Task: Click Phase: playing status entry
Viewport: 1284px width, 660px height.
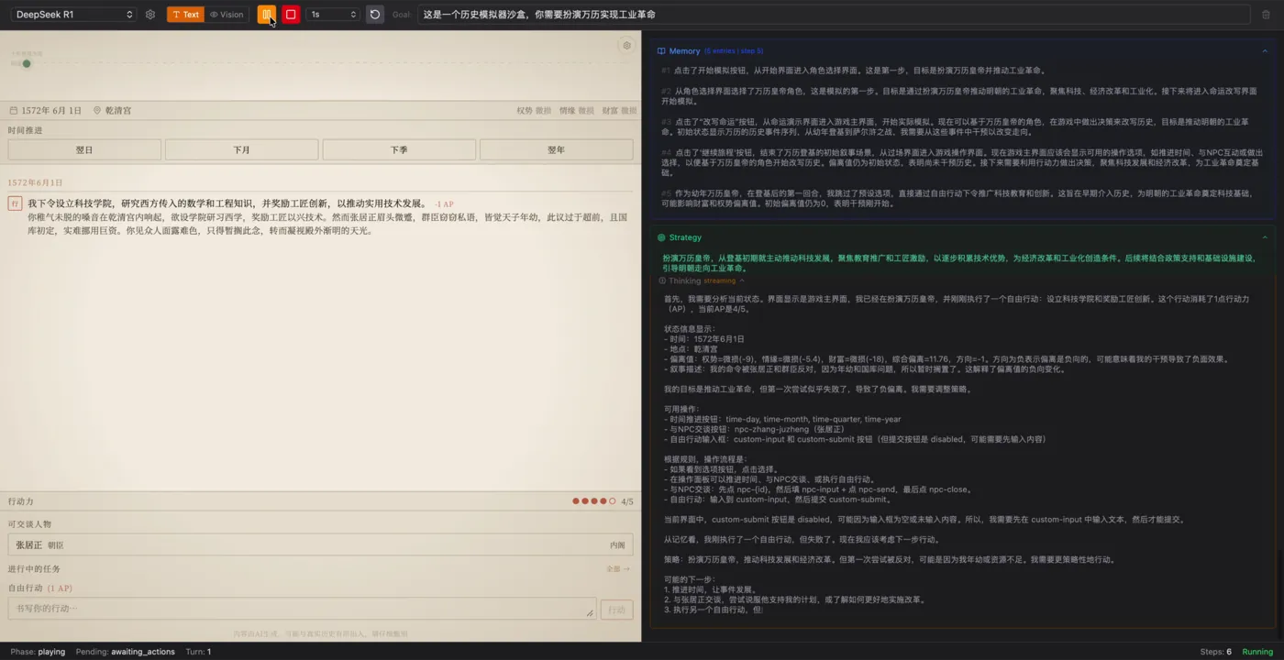Action: [38, 652]
